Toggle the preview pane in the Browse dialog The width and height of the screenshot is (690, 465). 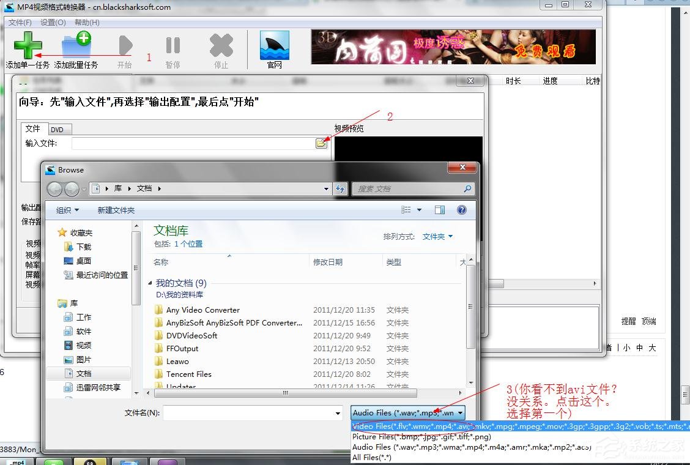pyautogui.click(x=439, y=210)
